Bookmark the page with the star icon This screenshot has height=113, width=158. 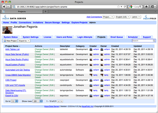[118, 7]
